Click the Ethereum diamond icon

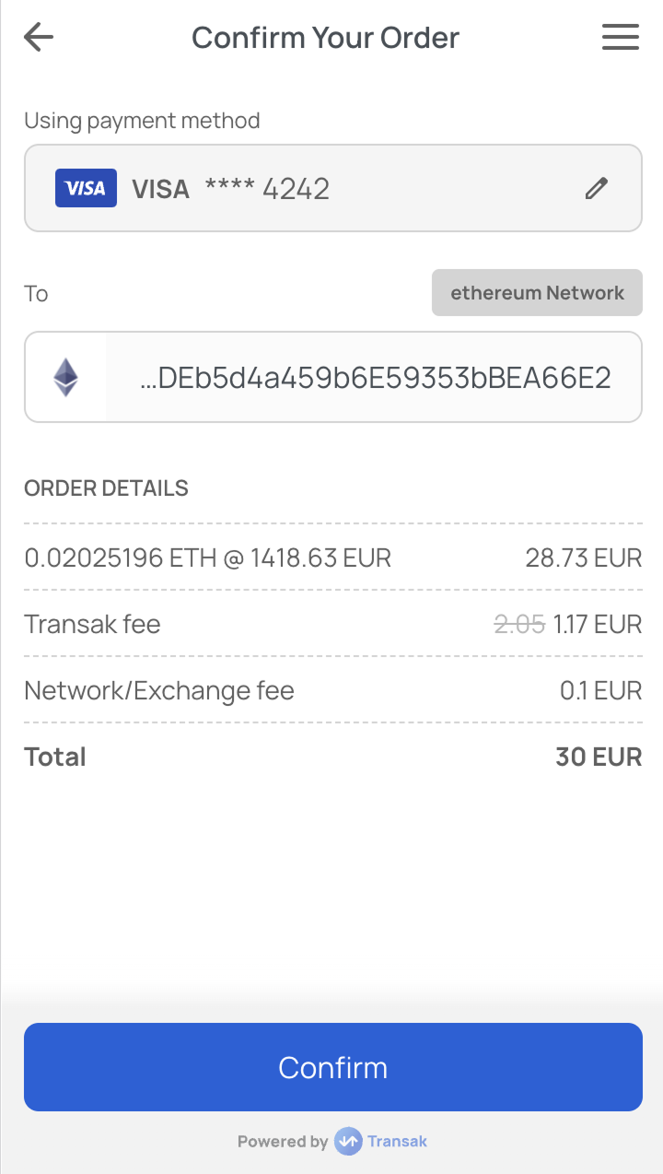click(x=65, y=378)
